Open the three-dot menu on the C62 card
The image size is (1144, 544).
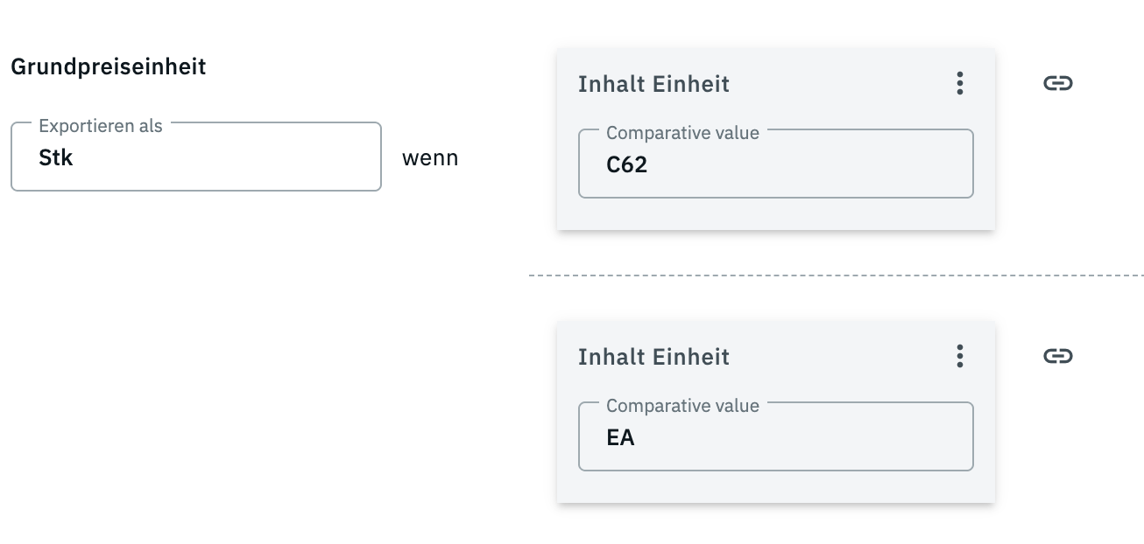click(x=960, y=84)
